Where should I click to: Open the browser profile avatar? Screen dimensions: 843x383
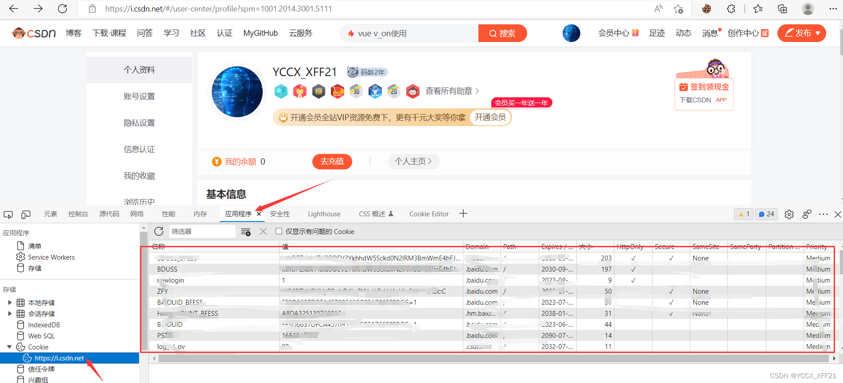[808, 8]
